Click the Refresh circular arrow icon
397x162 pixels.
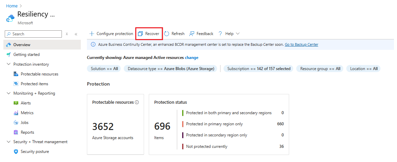point(167,34)
